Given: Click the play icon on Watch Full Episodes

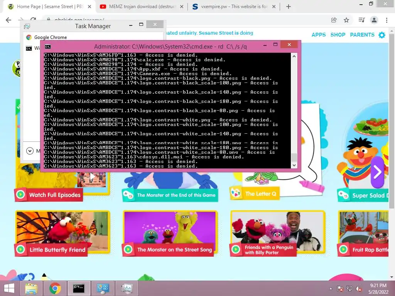Looking at the screenshot, I should pyautogui.click(x=21, y=195).
